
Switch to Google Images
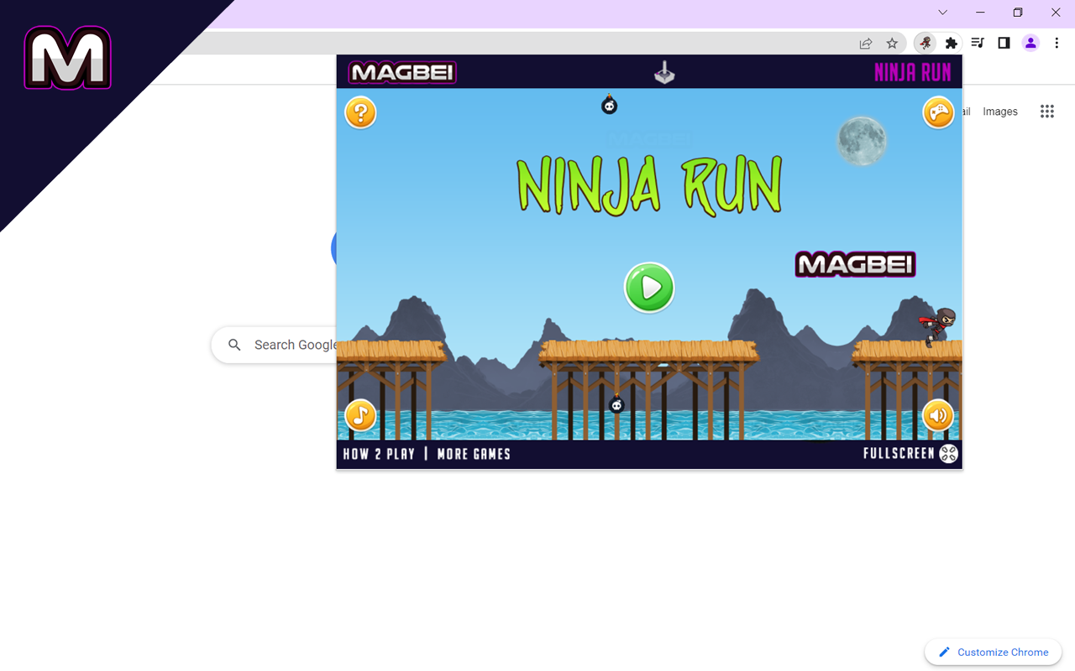click(x=999, y=111)
